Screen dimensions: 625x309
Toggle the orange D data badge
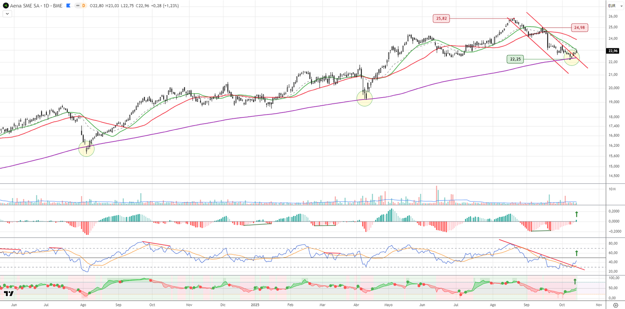click(x=84, y=6)
